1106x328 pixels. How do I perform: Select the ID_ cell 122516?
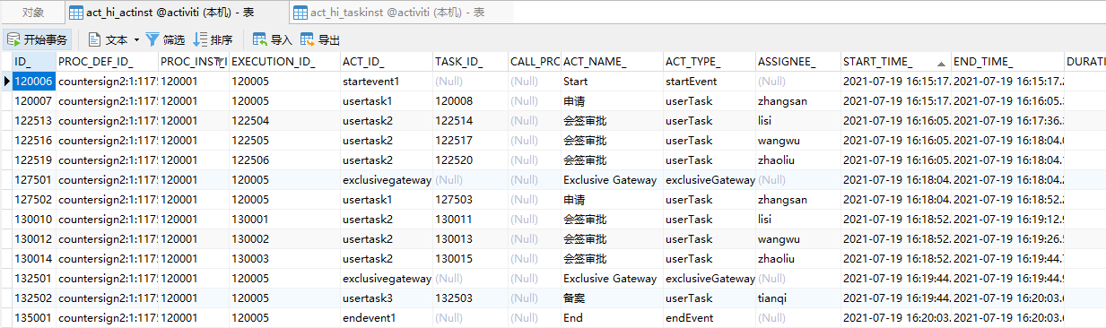(33, 140)
